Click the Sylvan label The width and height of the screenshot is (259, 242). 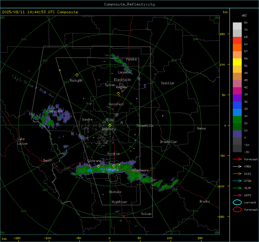110,85
